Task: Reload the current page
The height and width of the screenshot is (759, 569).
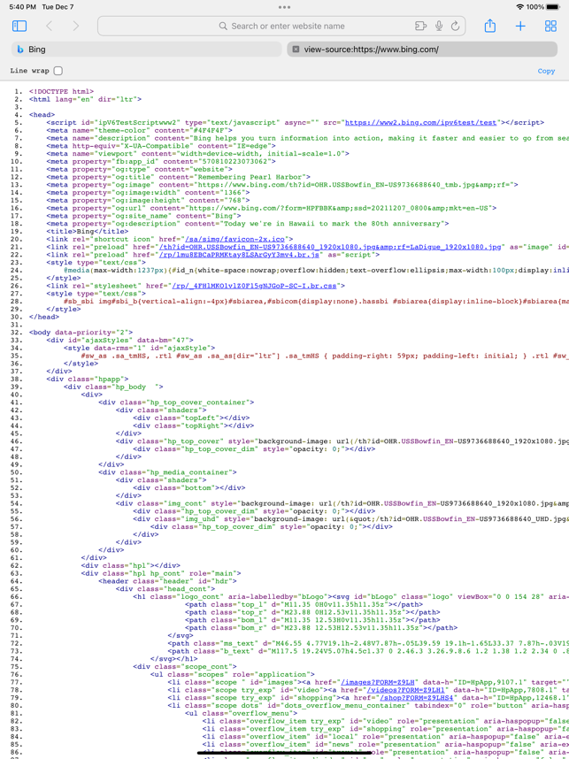Action: click(x=455, y=27)
